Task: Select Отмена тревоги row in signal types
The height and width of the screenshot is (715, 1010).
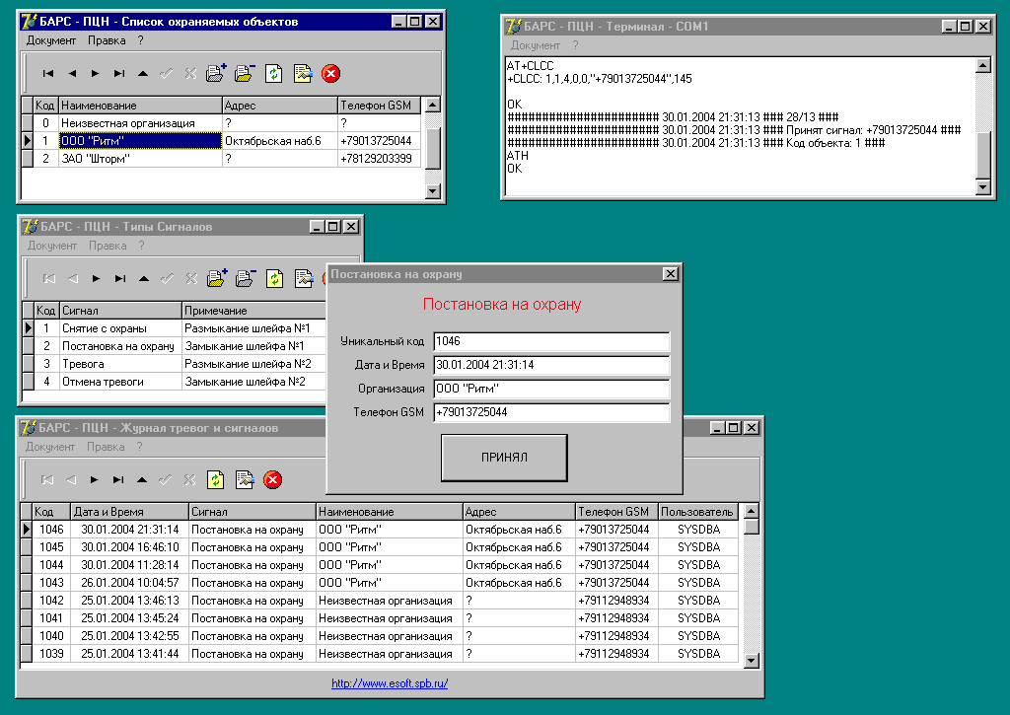Action: pyautogui.click(x=174, y=382)
